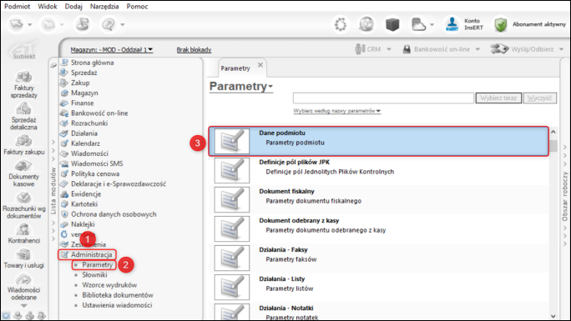This screenshot has width=571, height=321.
Task: Click the black cube toolbar icon
Action: pos(392,25)
